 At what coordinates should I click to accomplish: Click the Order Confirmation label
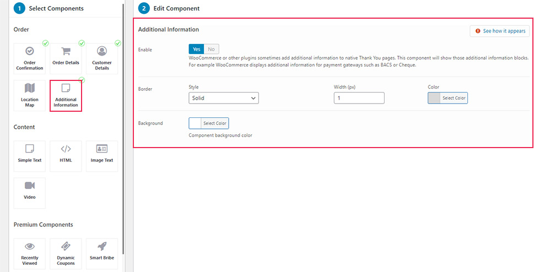[30, 66]
